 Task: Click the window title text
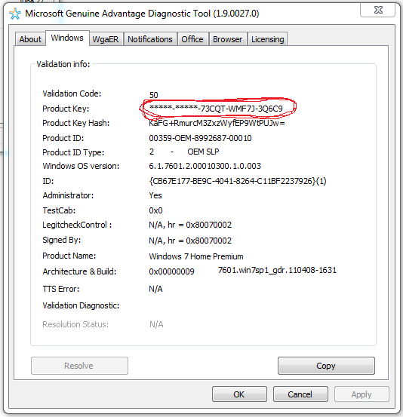[142, 14]
